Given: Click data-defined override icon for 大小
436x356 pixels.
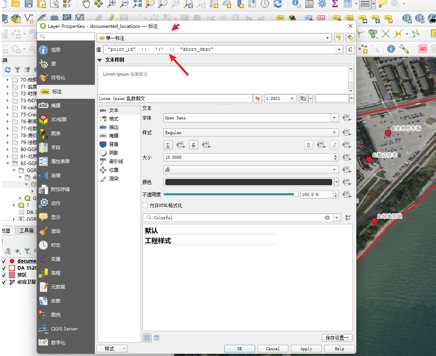Looking at the screenshot, I should click(347, 157).
